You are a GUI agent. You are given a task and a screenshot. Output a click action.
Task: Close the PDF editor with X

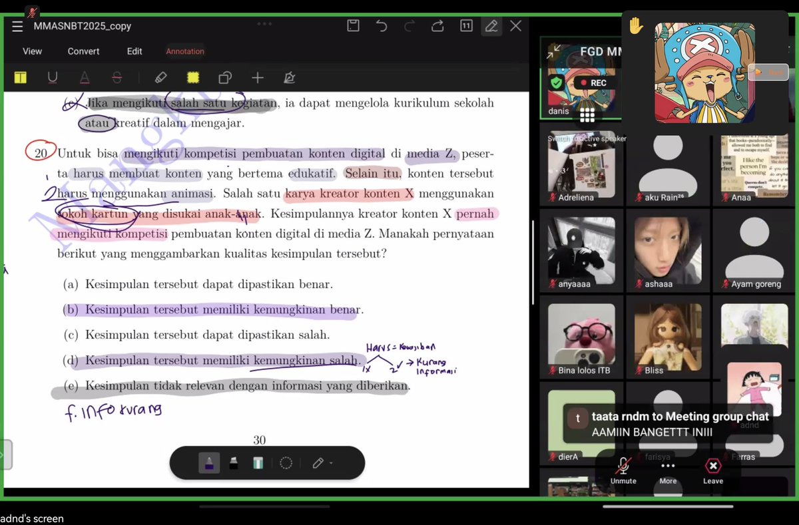point(516,26)
